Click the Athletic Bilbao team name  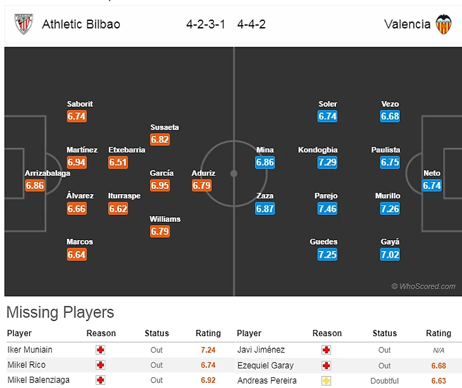(81, 25)
